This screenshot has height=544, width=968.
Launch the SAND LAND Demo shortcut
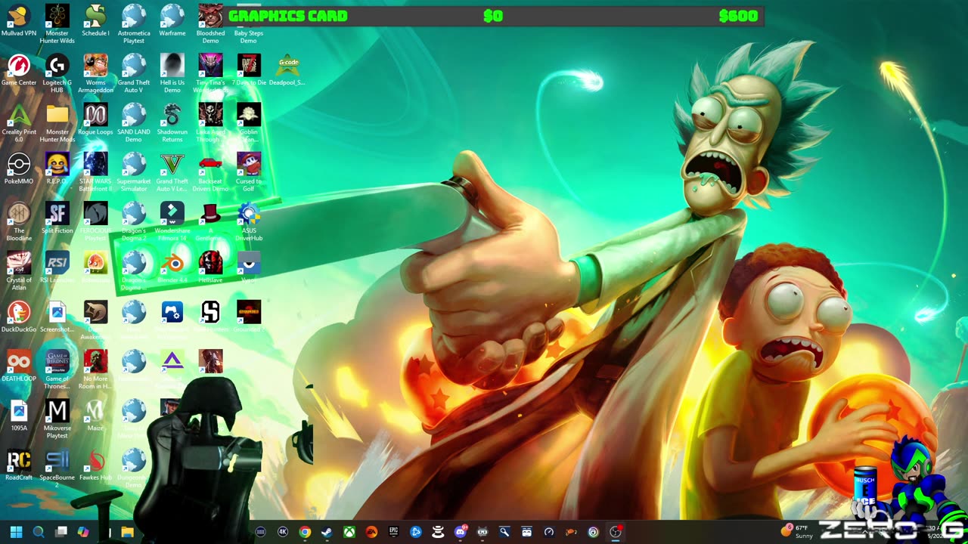(x=134, y=123)
